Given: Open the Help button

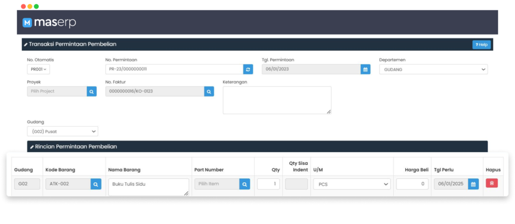Looking at the screenshot, I should point(481,45).
